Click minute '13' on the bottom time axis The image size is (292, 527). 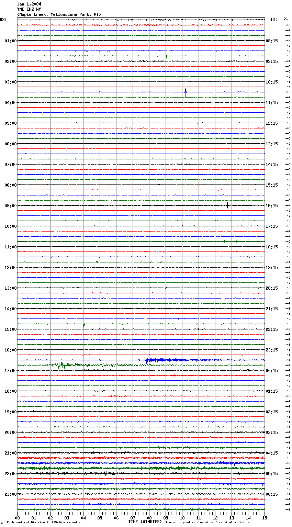click(232, 518)
